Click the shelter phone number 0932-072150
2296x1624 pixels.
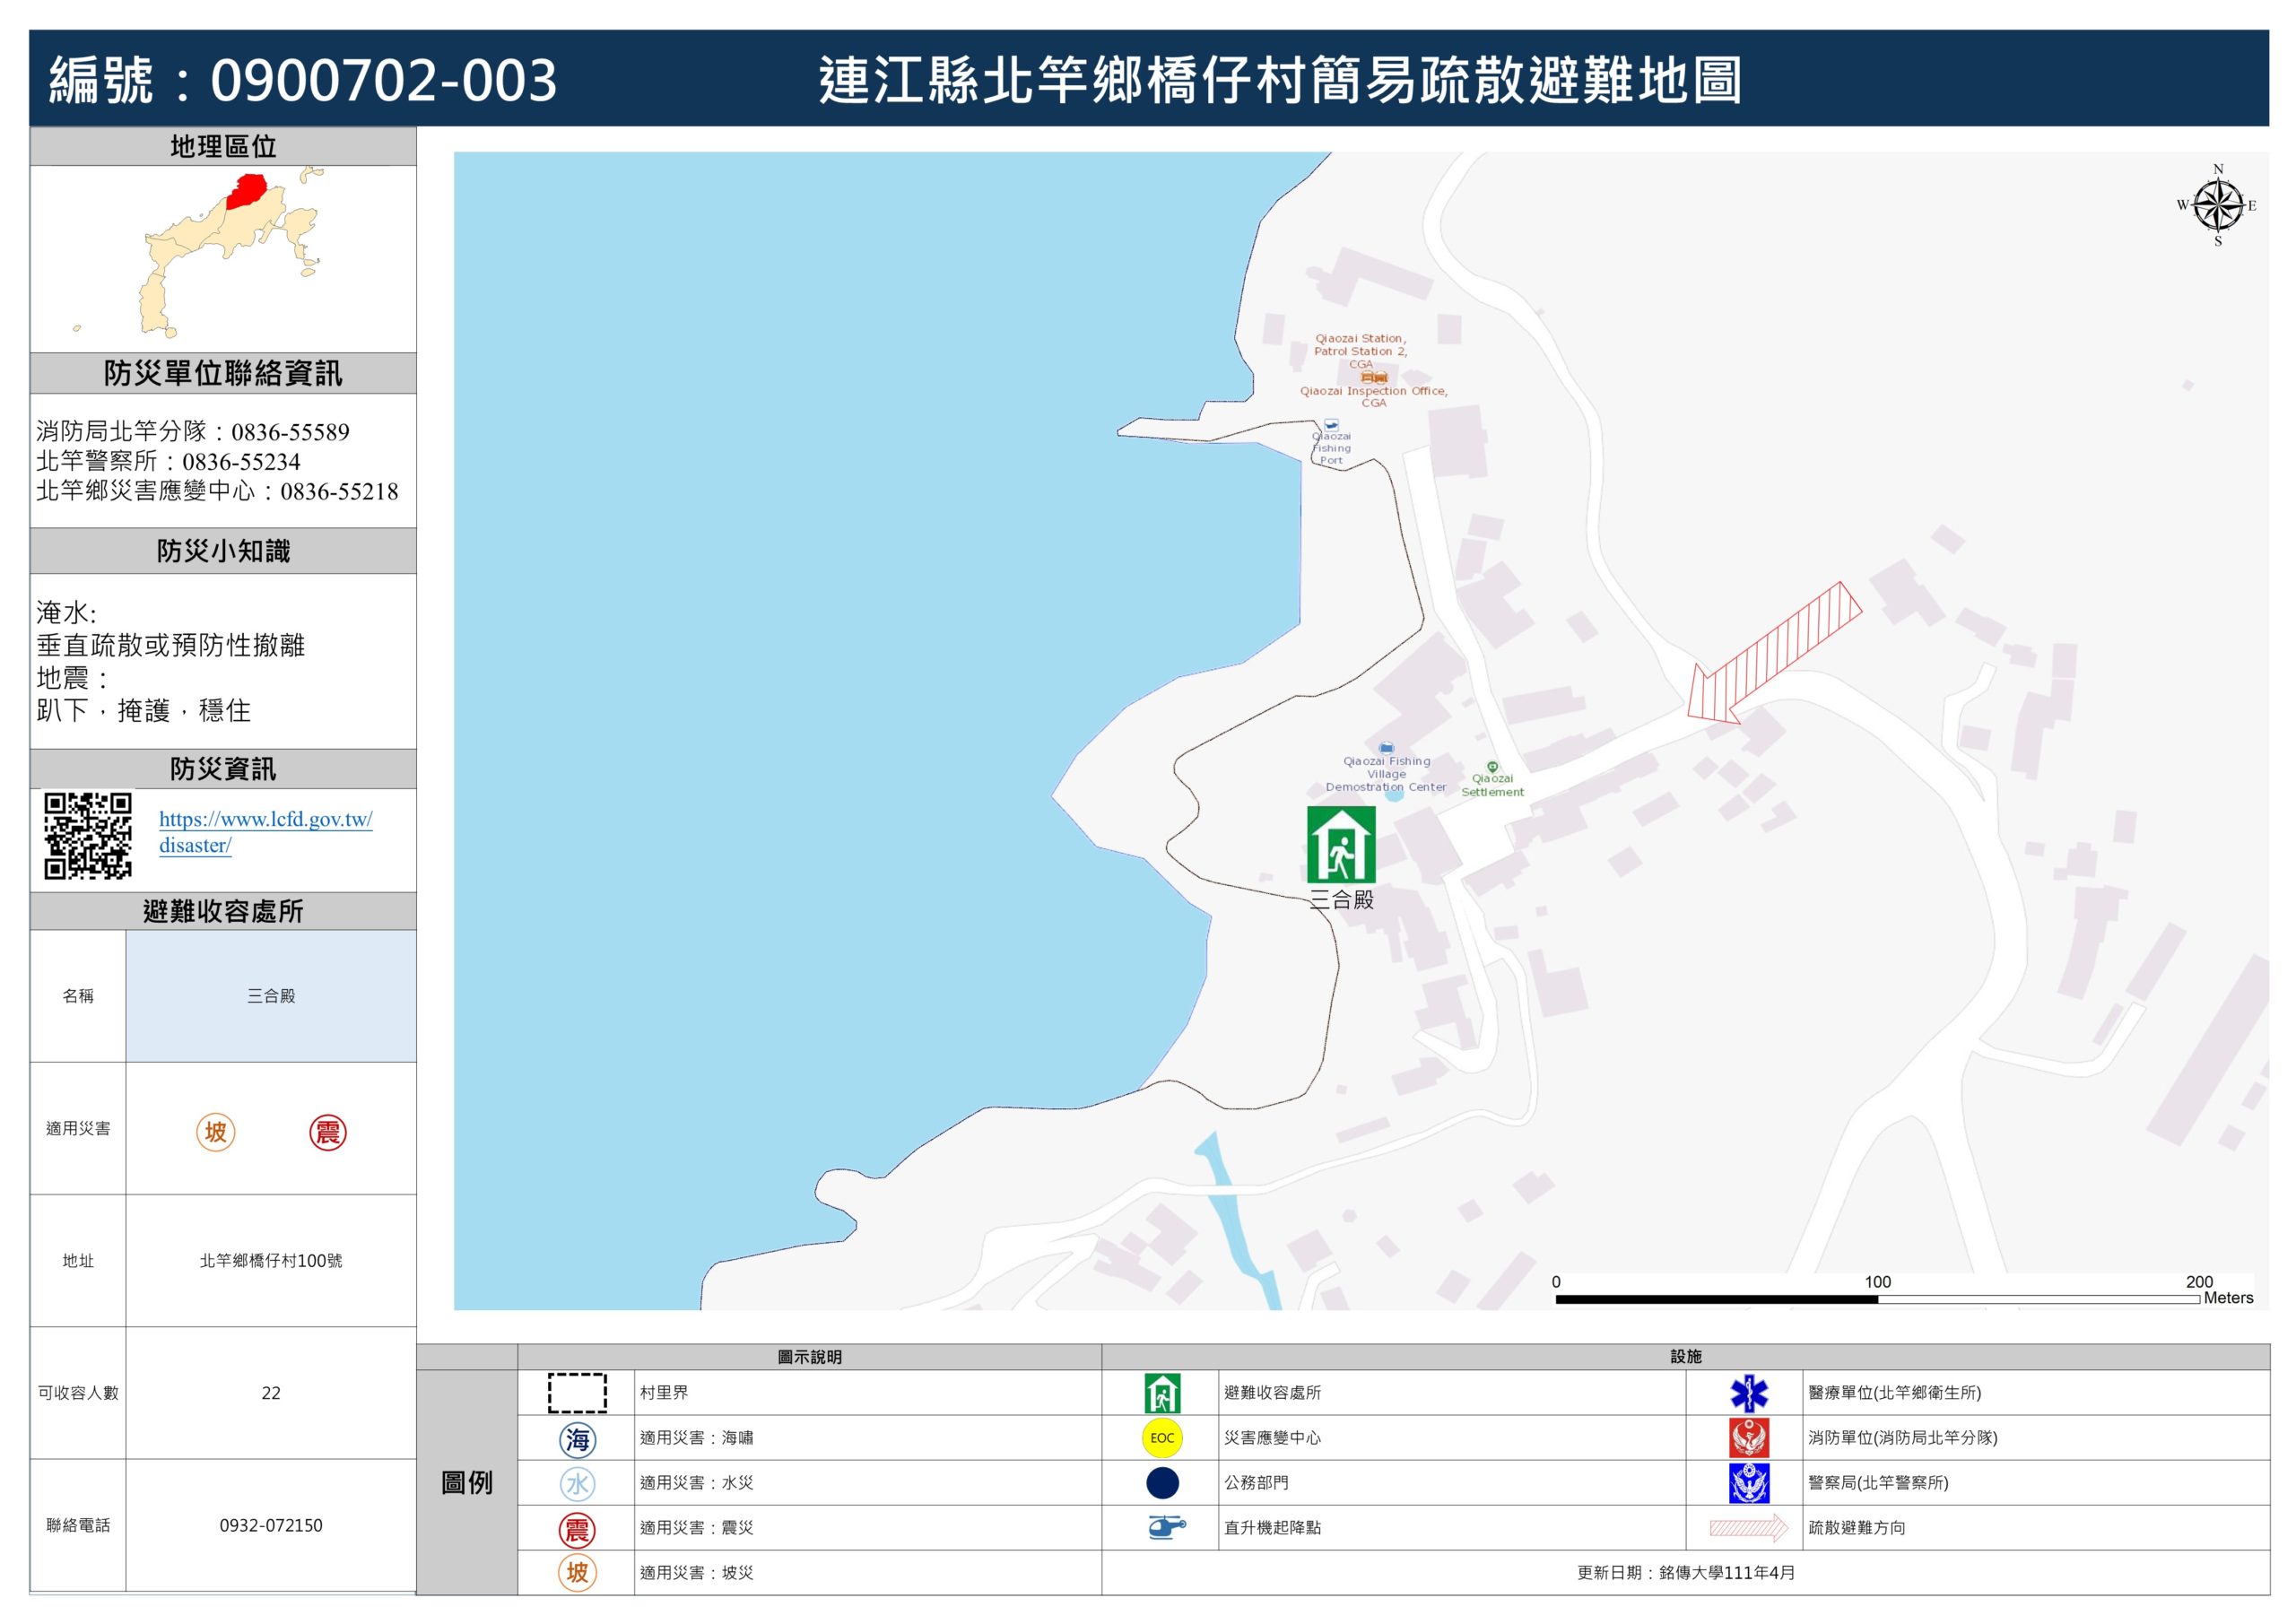click(x=271, y=1525)
